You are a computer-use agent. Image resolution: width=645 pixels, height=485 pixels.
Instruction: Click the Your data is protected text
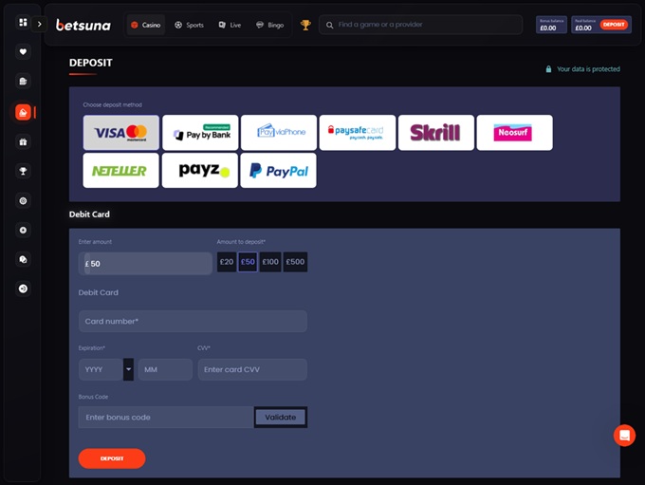pos(588,69)
